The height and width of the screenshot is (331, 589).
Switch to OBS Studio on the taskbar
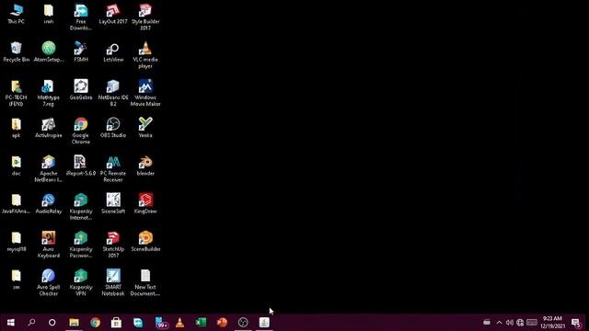[x=243, y=323]
